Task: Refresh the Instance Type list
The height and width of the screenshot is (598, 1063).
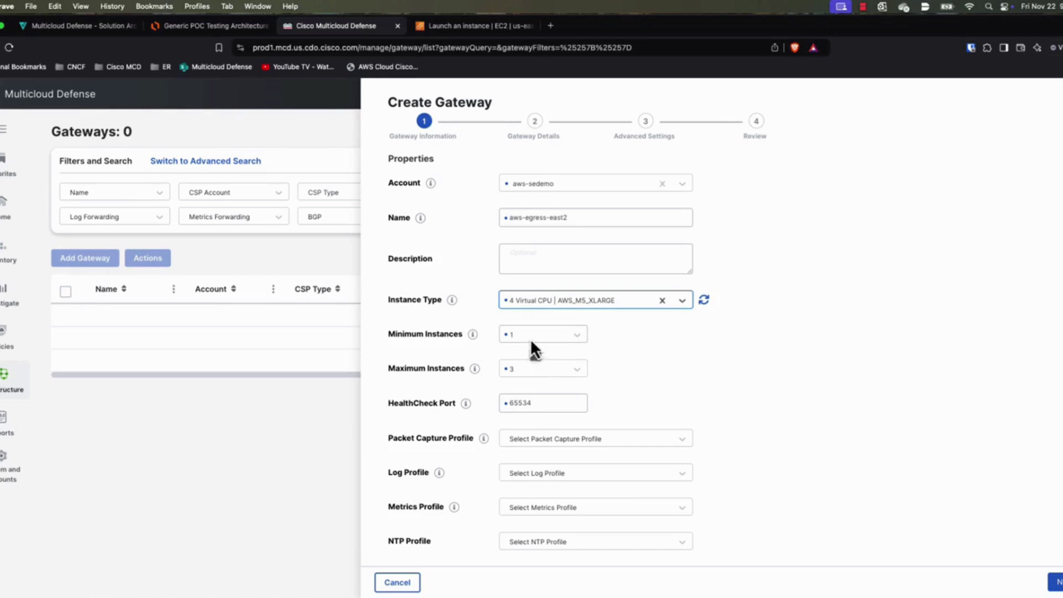Action: click(x=704, y=300)
